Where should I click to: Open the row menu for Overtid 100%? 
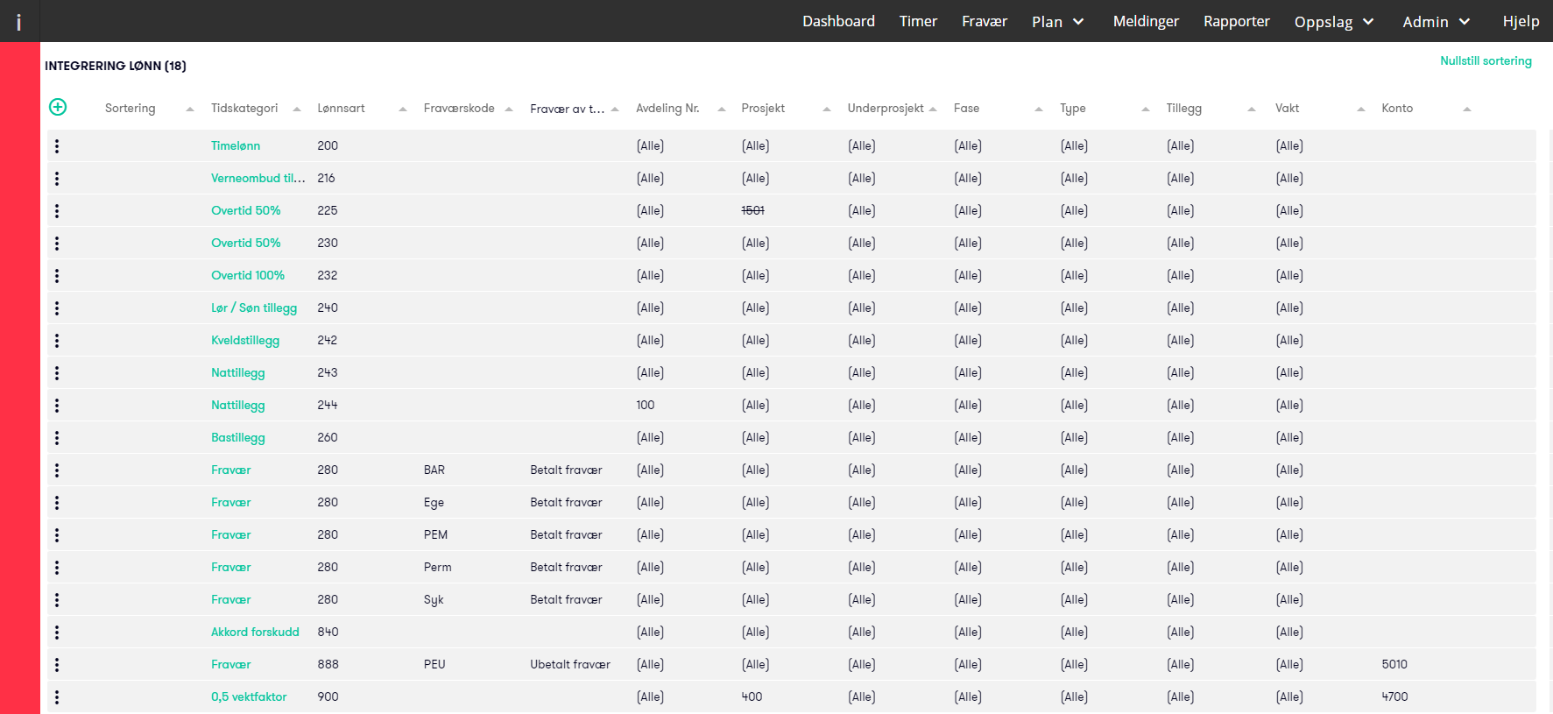pyautogui.click(x=57, y=276)
